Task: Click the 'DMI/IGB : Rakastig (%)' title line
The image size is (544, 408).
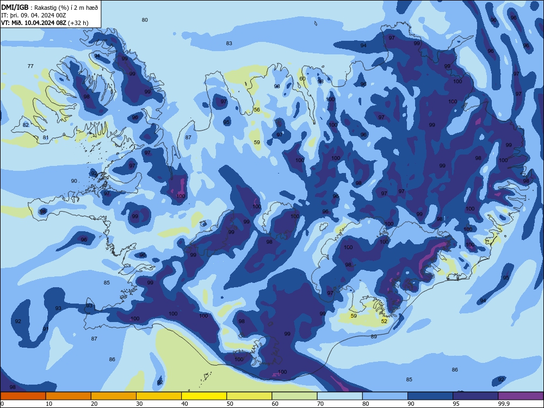Action: tap(50, 8)
